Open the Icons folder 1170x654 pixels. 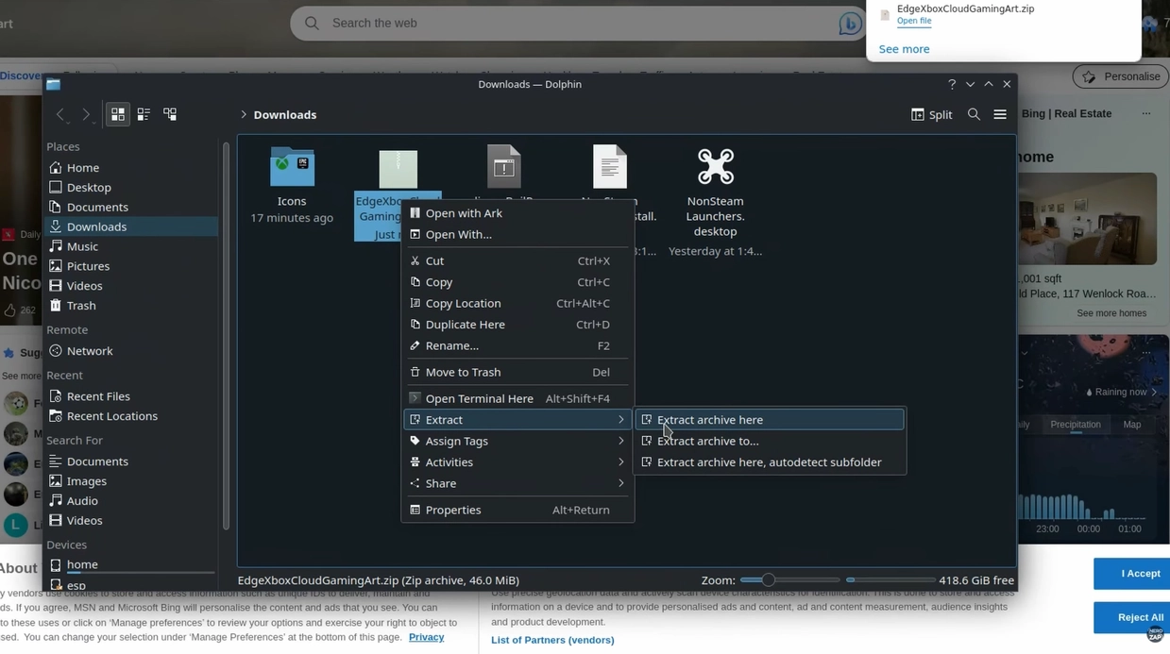tap(292, 168)
